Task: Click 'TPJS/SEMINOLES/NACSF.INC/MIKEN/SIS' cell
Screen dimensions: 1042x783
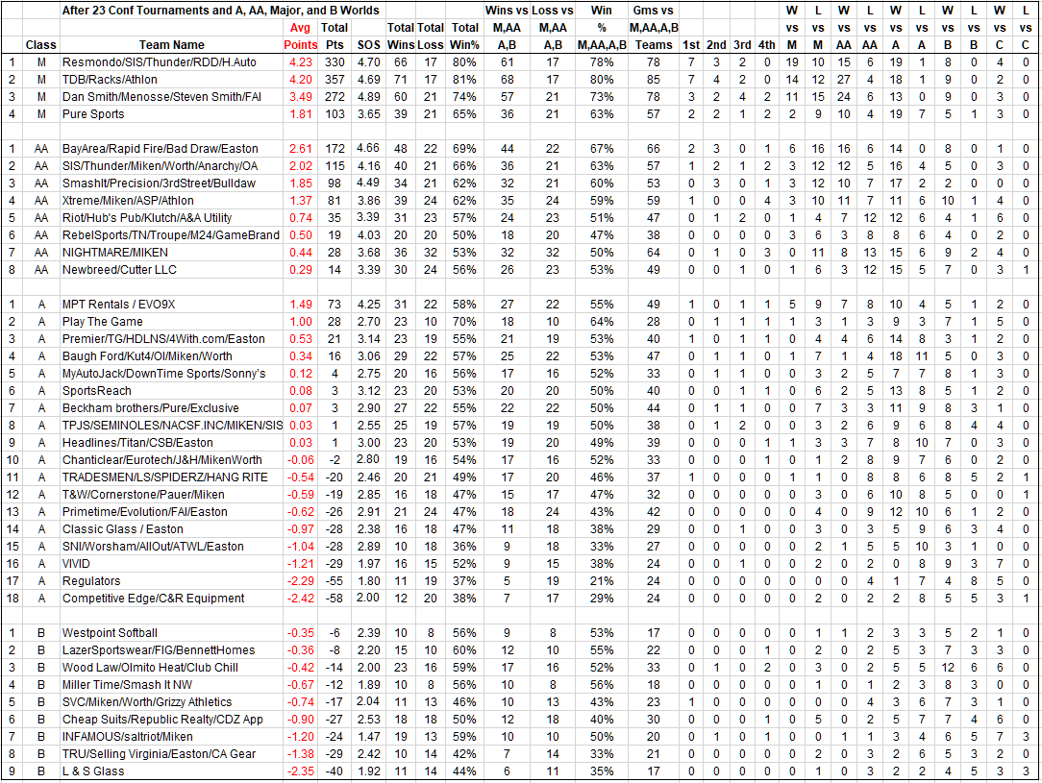Action: 171,425
